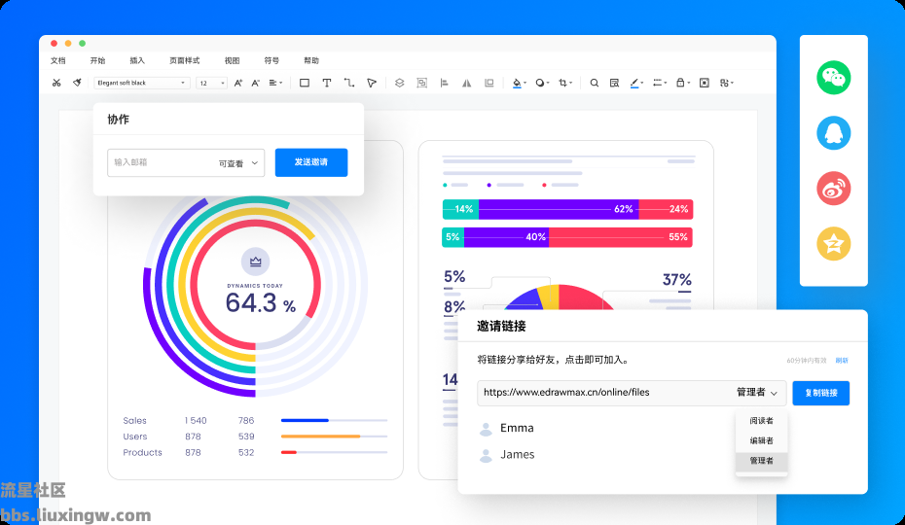Decrease font size with A- icon
905x525 pixels.
pyautogui.click(x=255, y=83)
